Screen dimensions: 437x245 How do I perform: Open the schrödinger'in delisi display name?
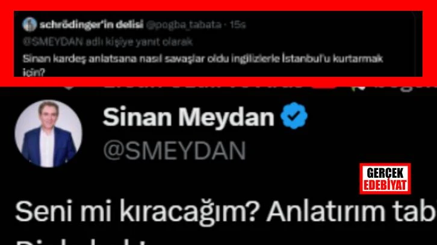[91, 25]
